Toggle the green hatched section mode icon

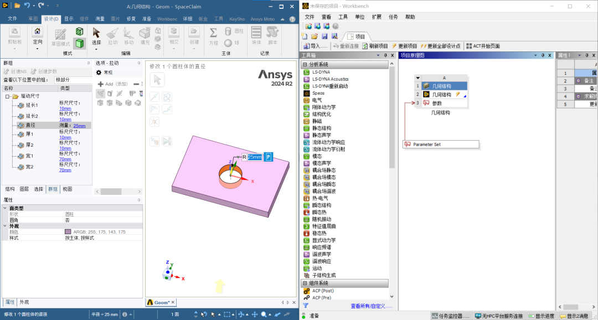tap(79, 31)
